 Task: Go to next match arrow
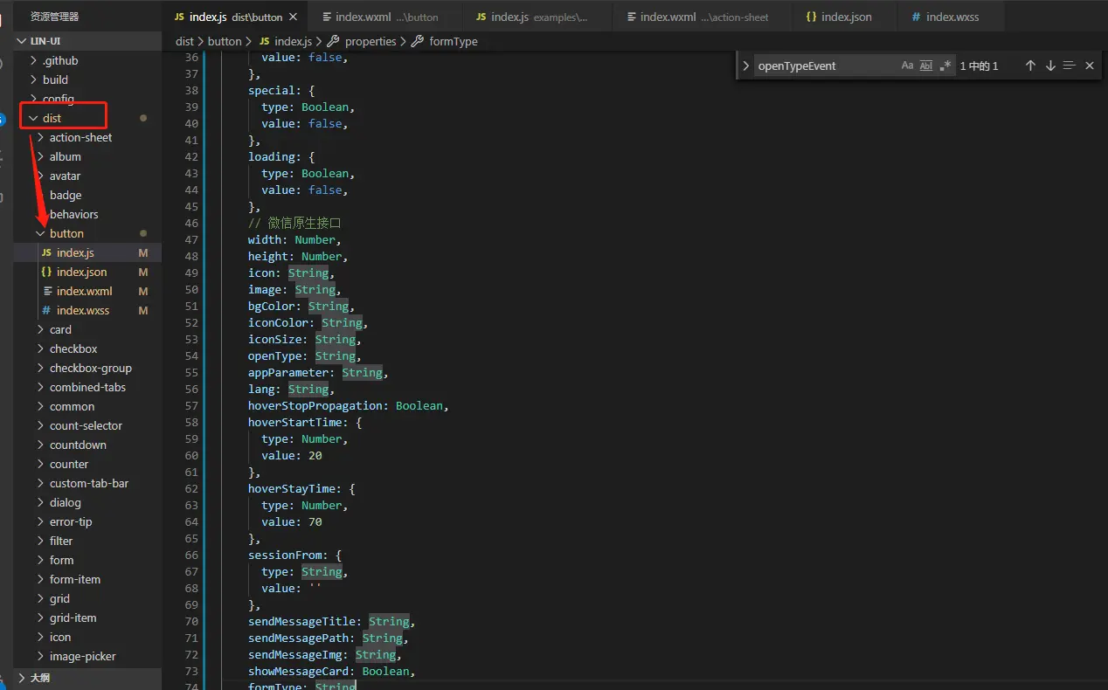(x=1050, y=66)
